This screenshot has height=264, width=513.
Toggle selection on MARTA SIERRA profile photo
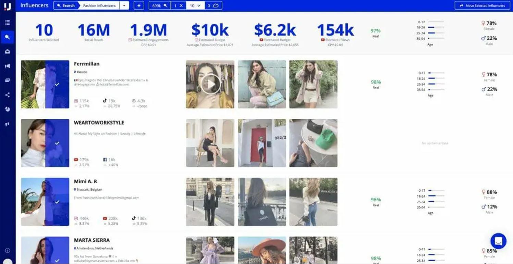[45, 250]
